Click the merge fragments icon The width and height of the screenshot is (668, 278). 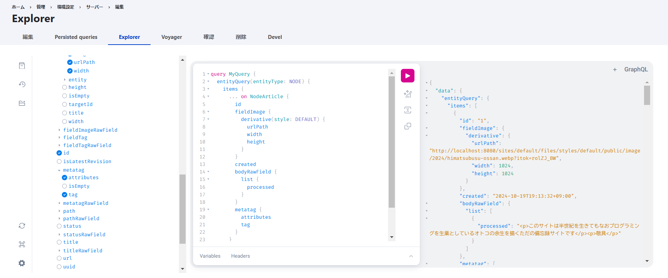[408, 110]
